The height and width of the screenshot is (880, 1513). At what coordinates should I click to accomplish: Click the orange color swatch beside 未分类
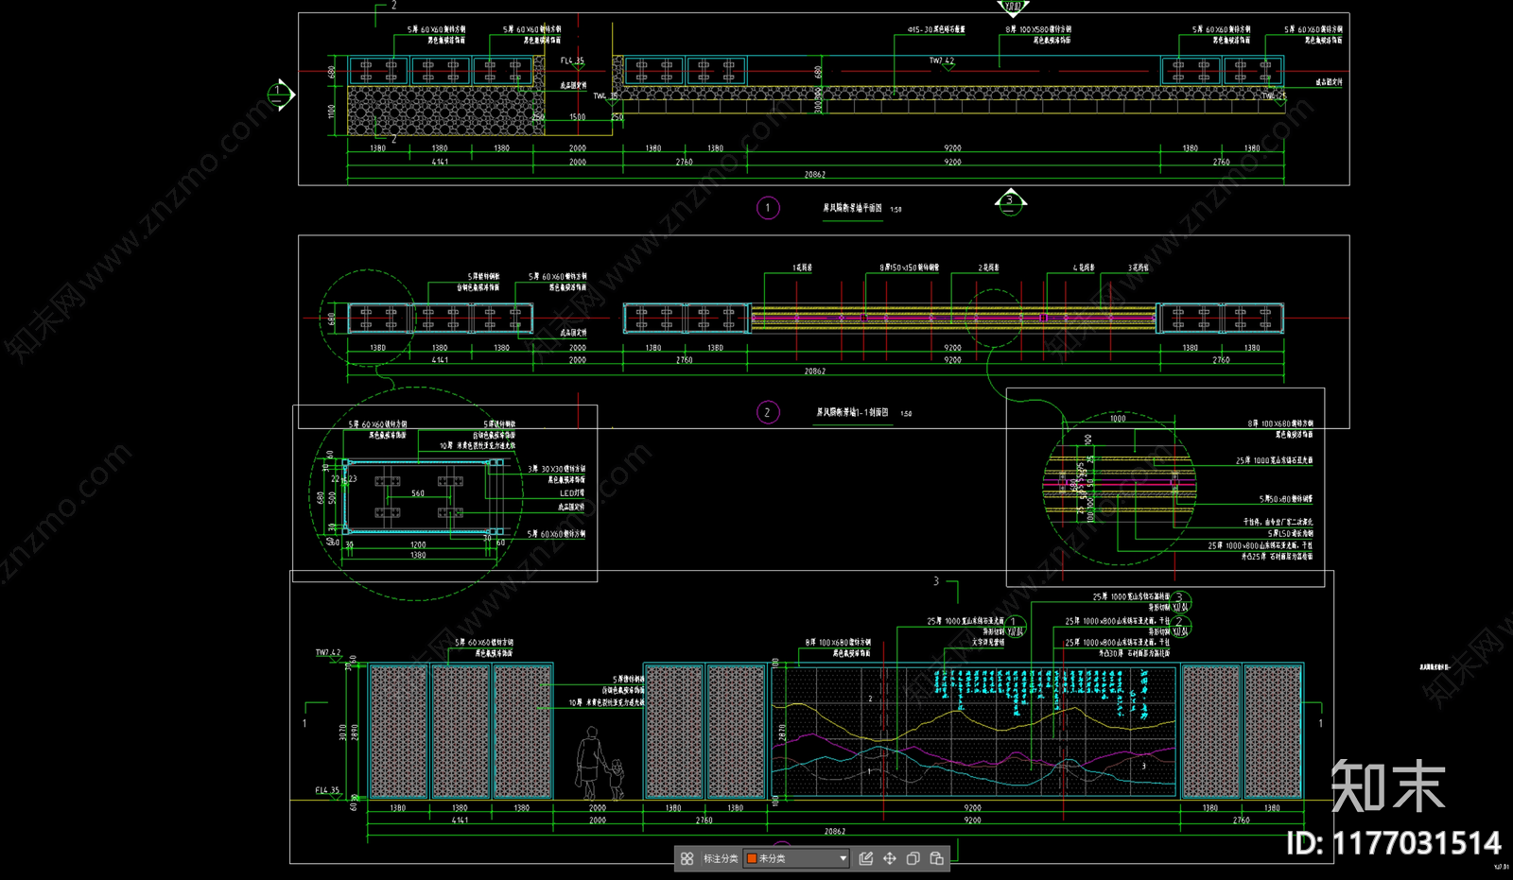pyautogui.click(x=752, y=858)
